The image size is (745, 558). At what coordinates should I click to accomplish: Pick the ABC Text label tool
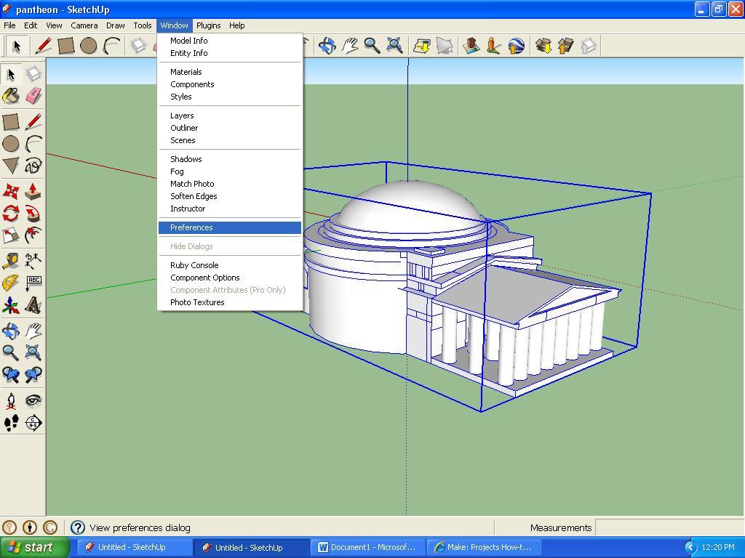[x=33, y=283]
